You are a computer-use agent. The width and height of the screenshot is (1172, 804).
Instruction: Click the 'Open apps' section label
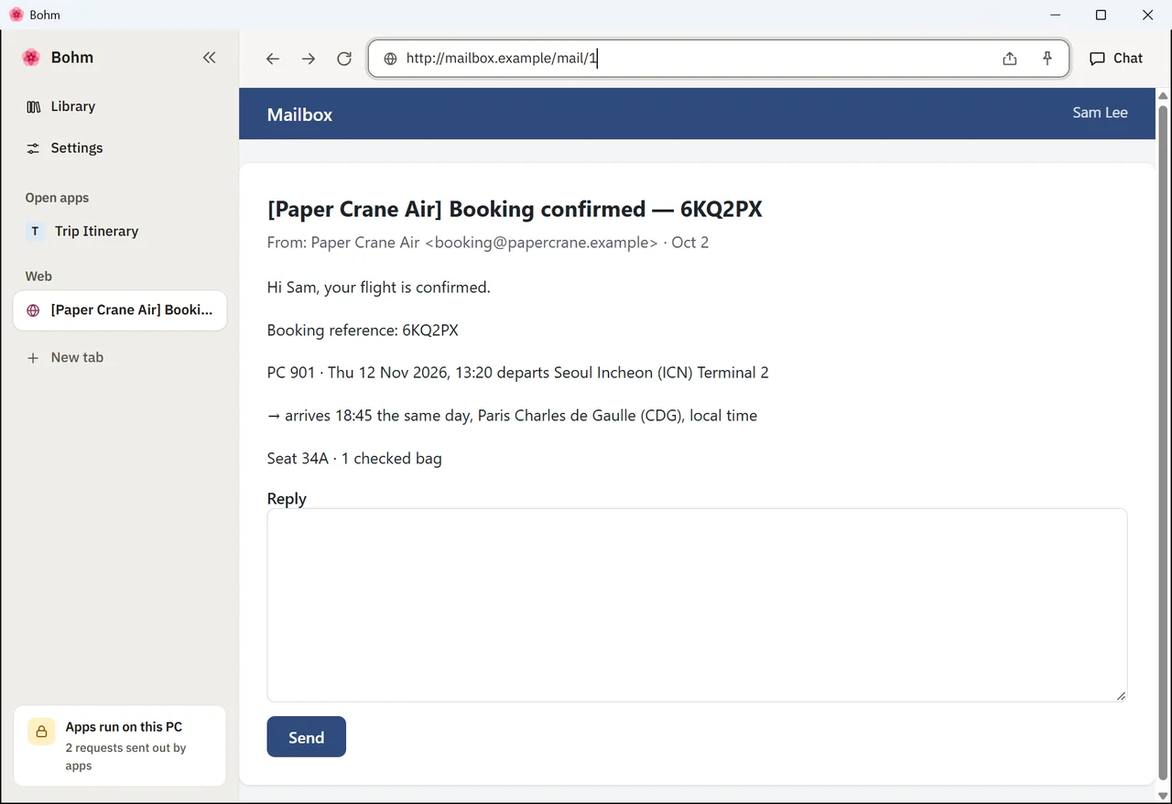57,198
